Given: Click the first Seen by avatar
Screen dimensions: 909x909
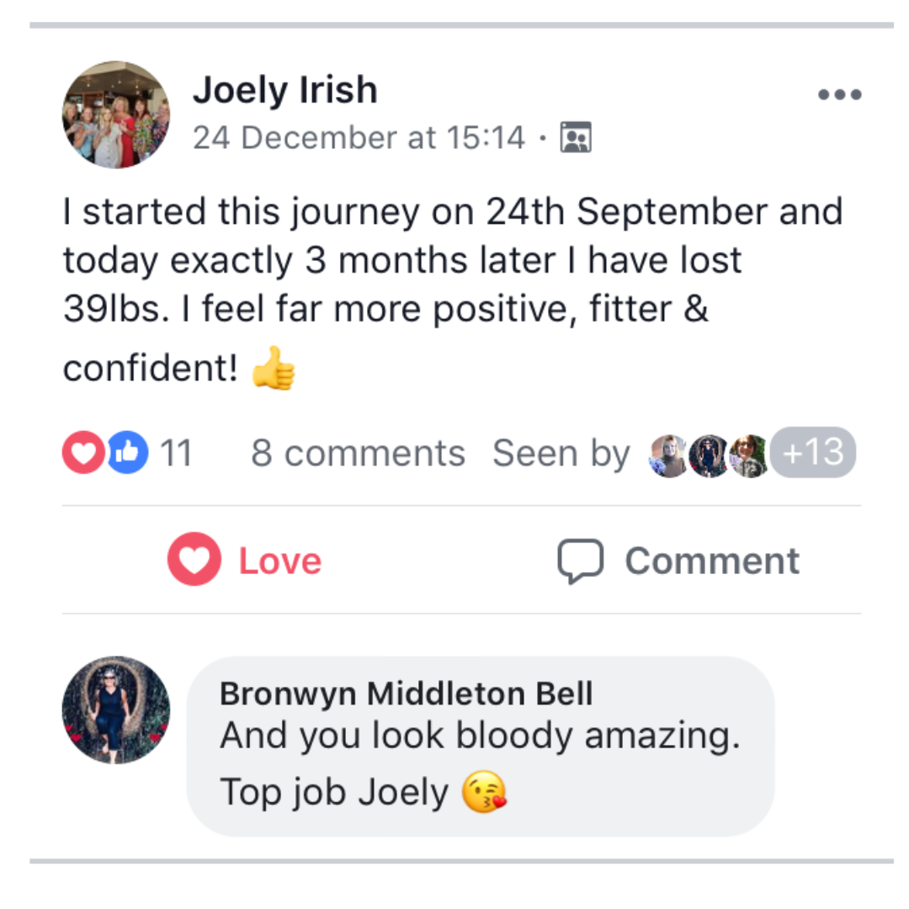Looking at the screenshot, I should tap(669, 455).
